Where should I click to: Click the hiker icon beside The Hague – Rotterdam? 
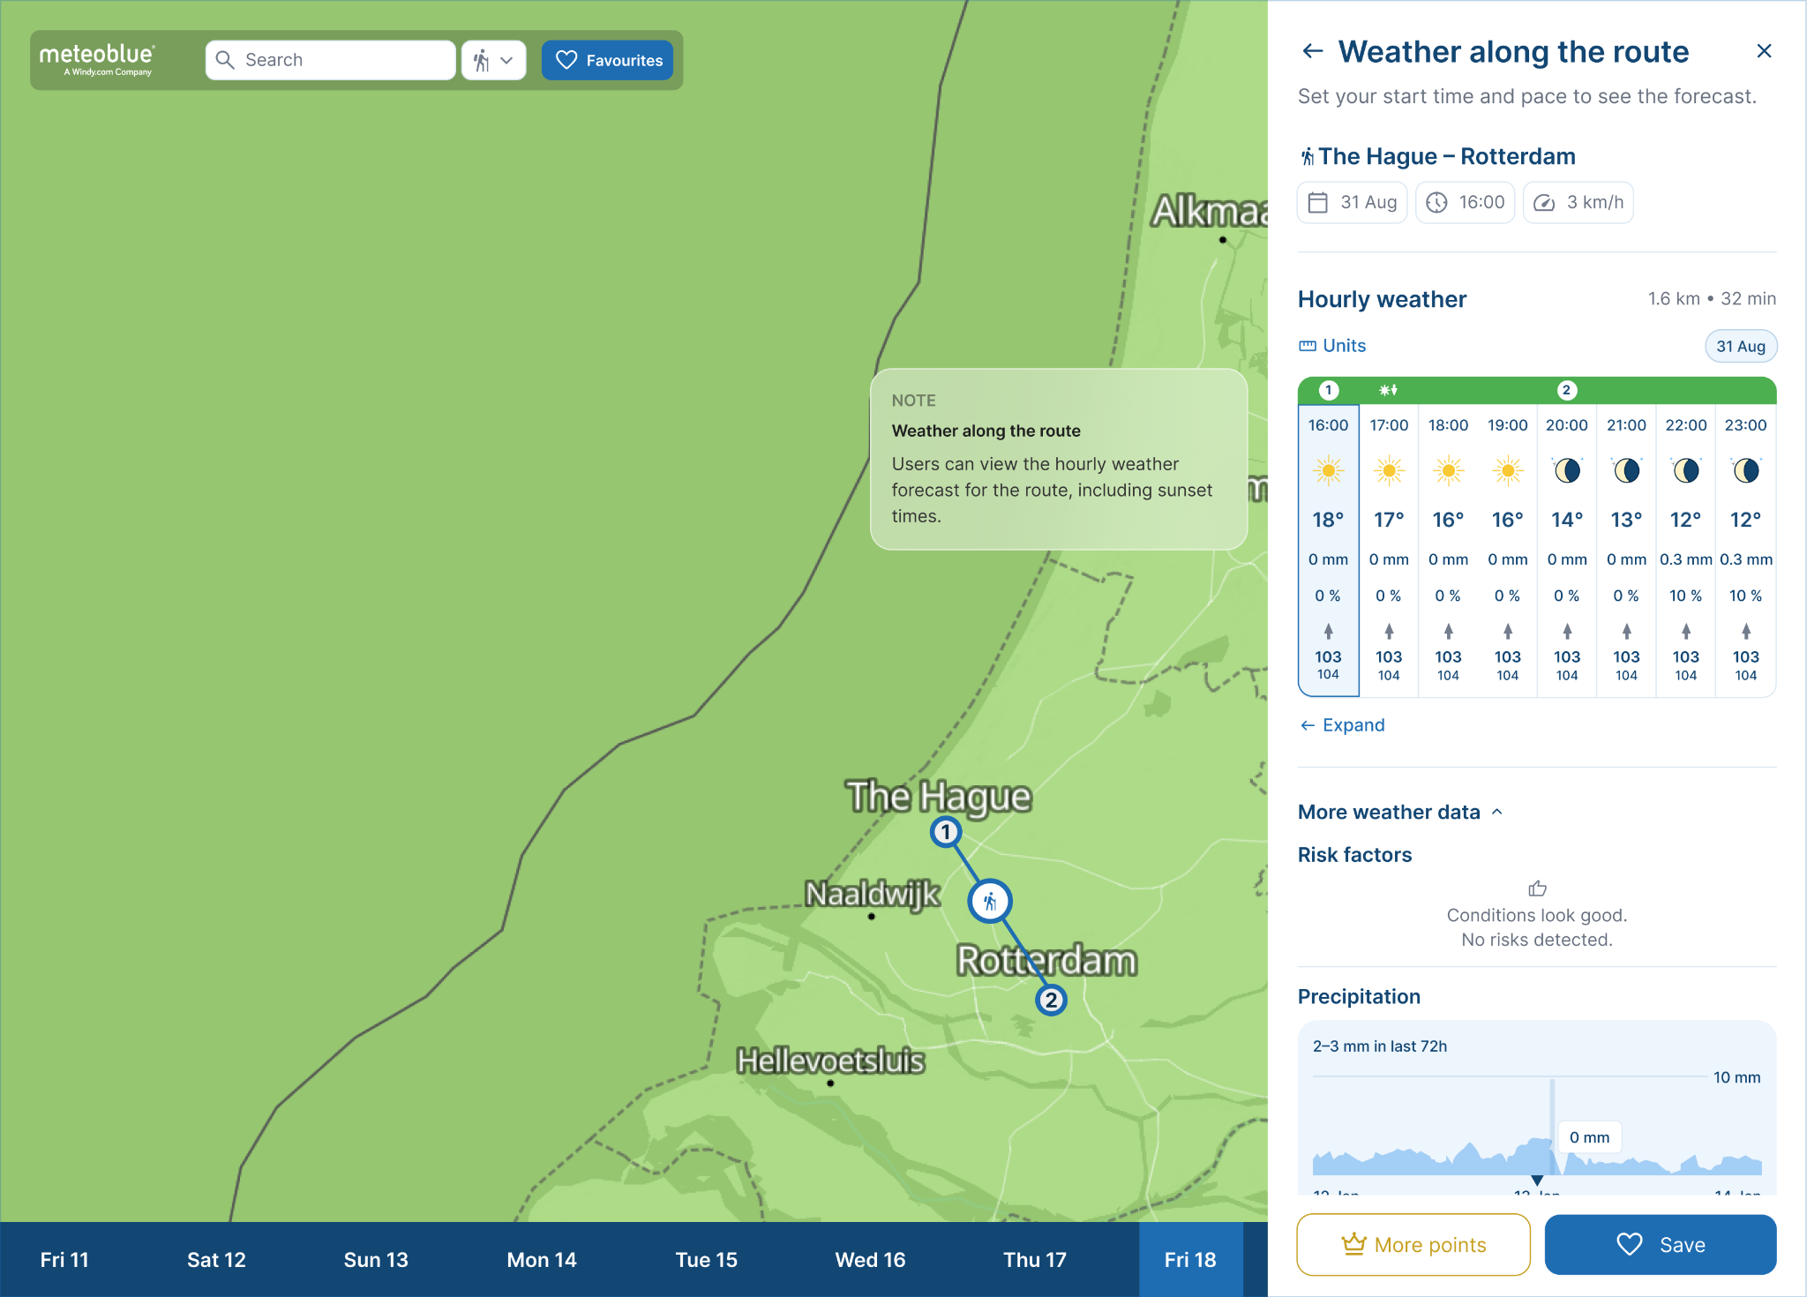point(1307,157)
